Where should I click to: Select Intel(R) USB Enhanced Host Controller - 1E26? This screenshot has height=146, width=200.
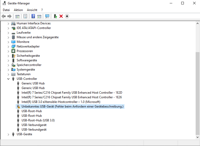(72, 97)
